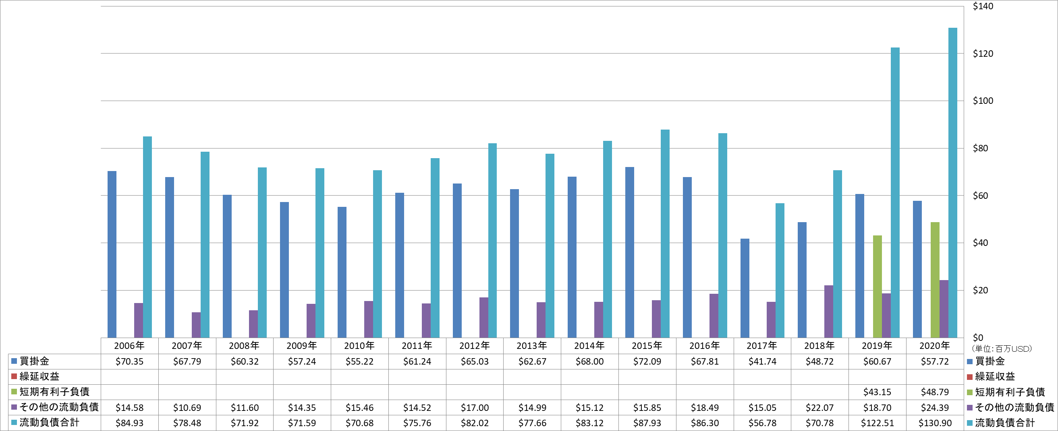Select the 2020年 column header
Viewport: 1058px width, 431px height.
click(934, 346)
